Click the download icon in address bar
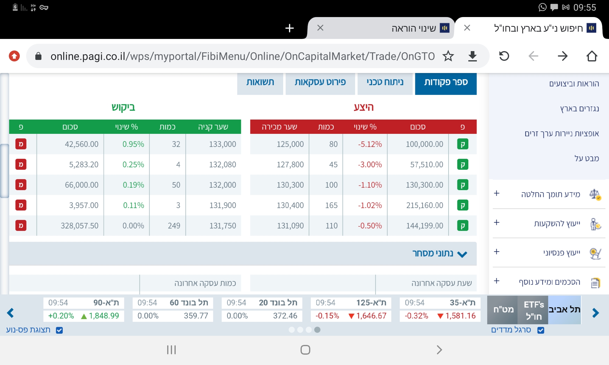Screen dimensions: 609x365 472,56
